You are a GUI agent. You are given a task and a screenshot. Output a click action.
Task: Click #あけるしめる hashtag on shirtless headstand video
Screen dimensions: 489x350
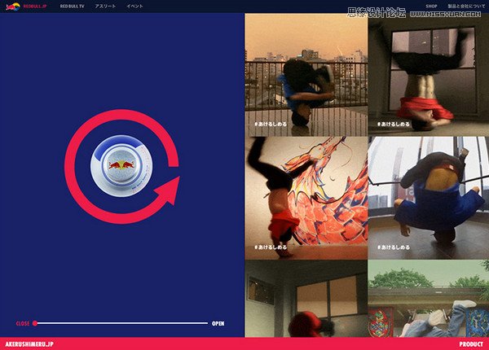coord(394,124)
